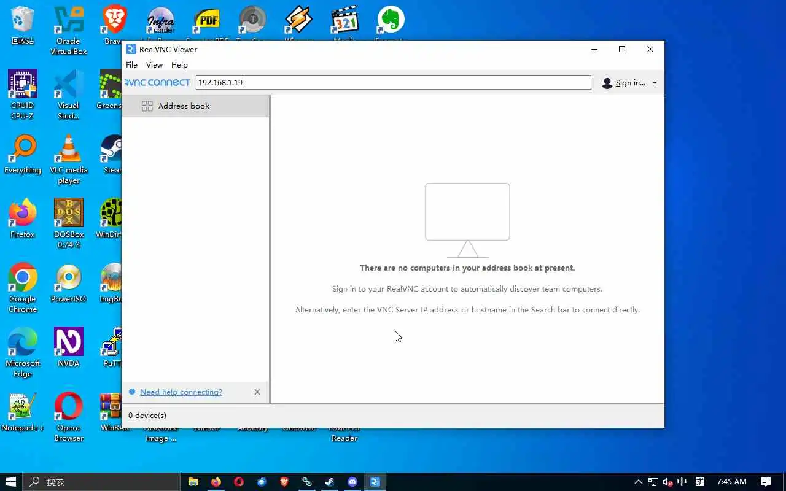Open the taskbar clock showing 7:45 AM

pos(731,482)
